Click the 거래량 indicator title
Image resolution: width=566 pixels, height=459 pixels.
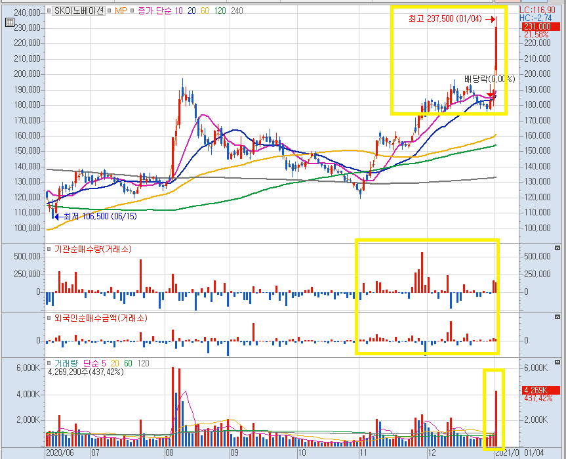[66, 363]
